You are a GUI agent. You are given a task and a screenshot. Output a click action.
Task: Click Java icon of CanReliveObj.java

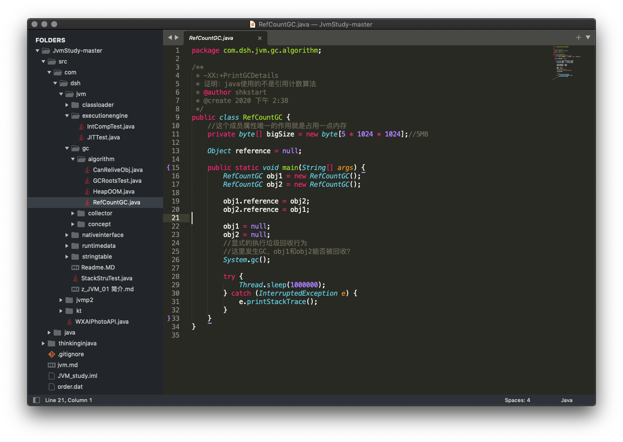point(87,170)
